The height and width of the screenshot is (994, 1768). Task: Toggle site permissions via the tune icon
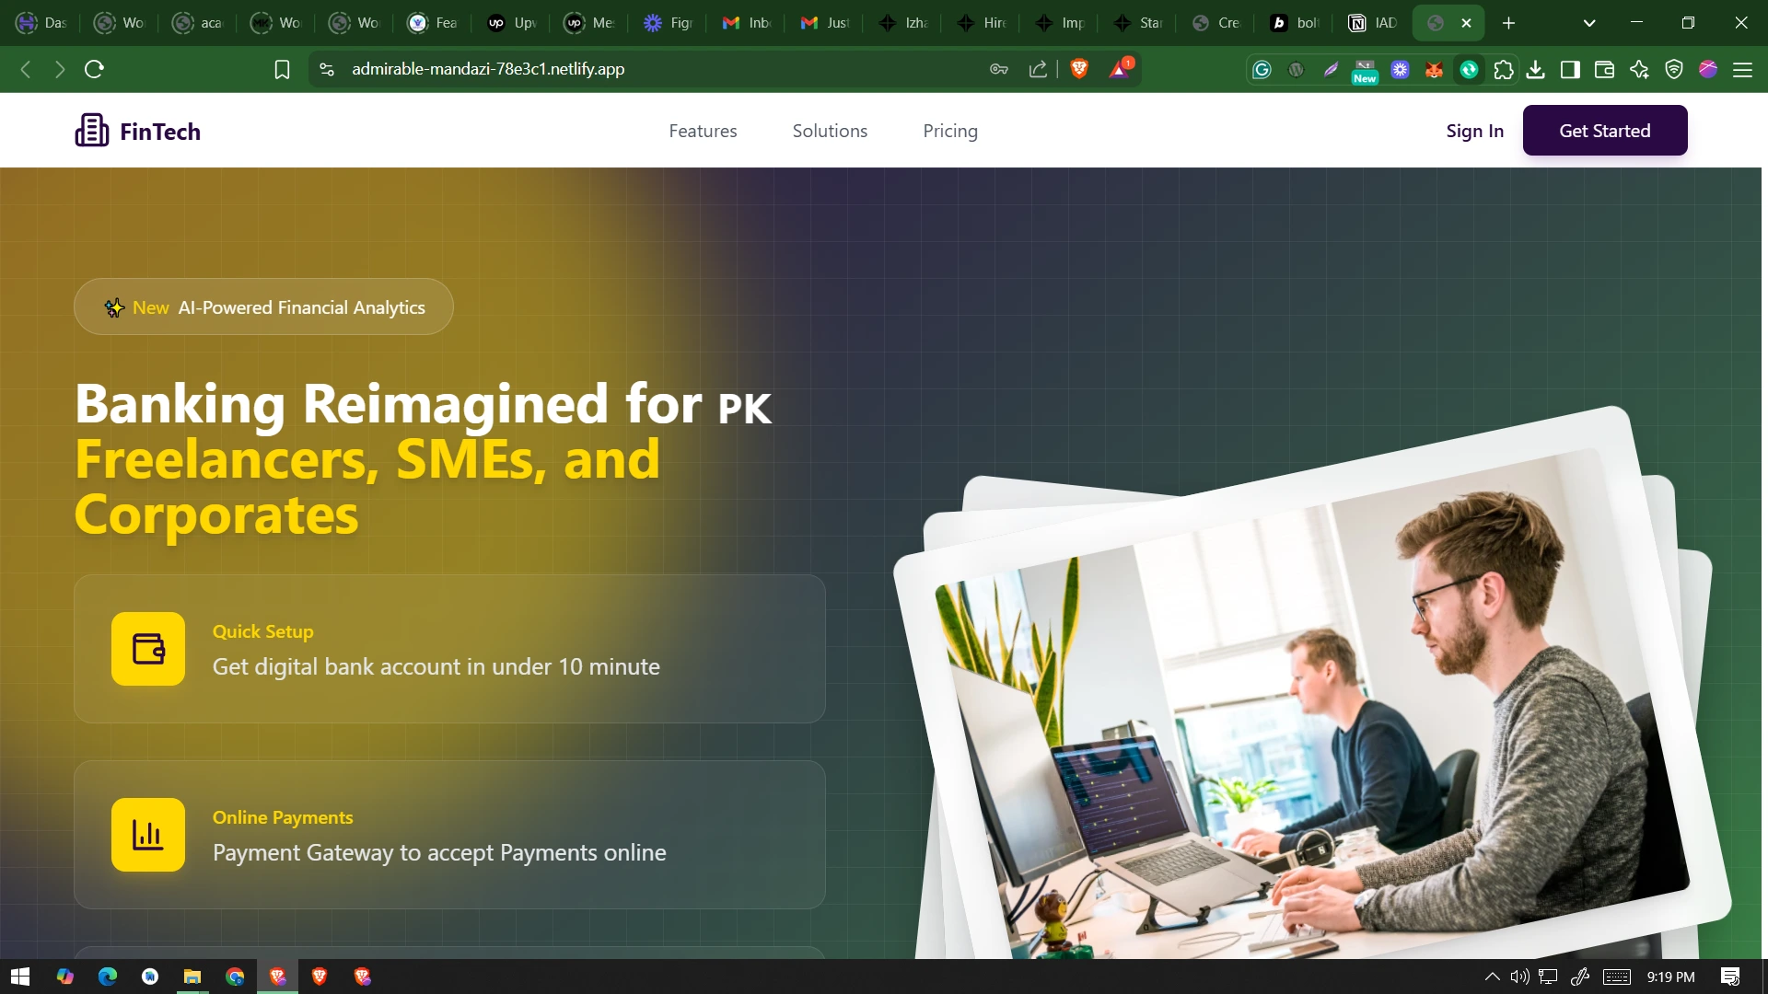(325, 69)
